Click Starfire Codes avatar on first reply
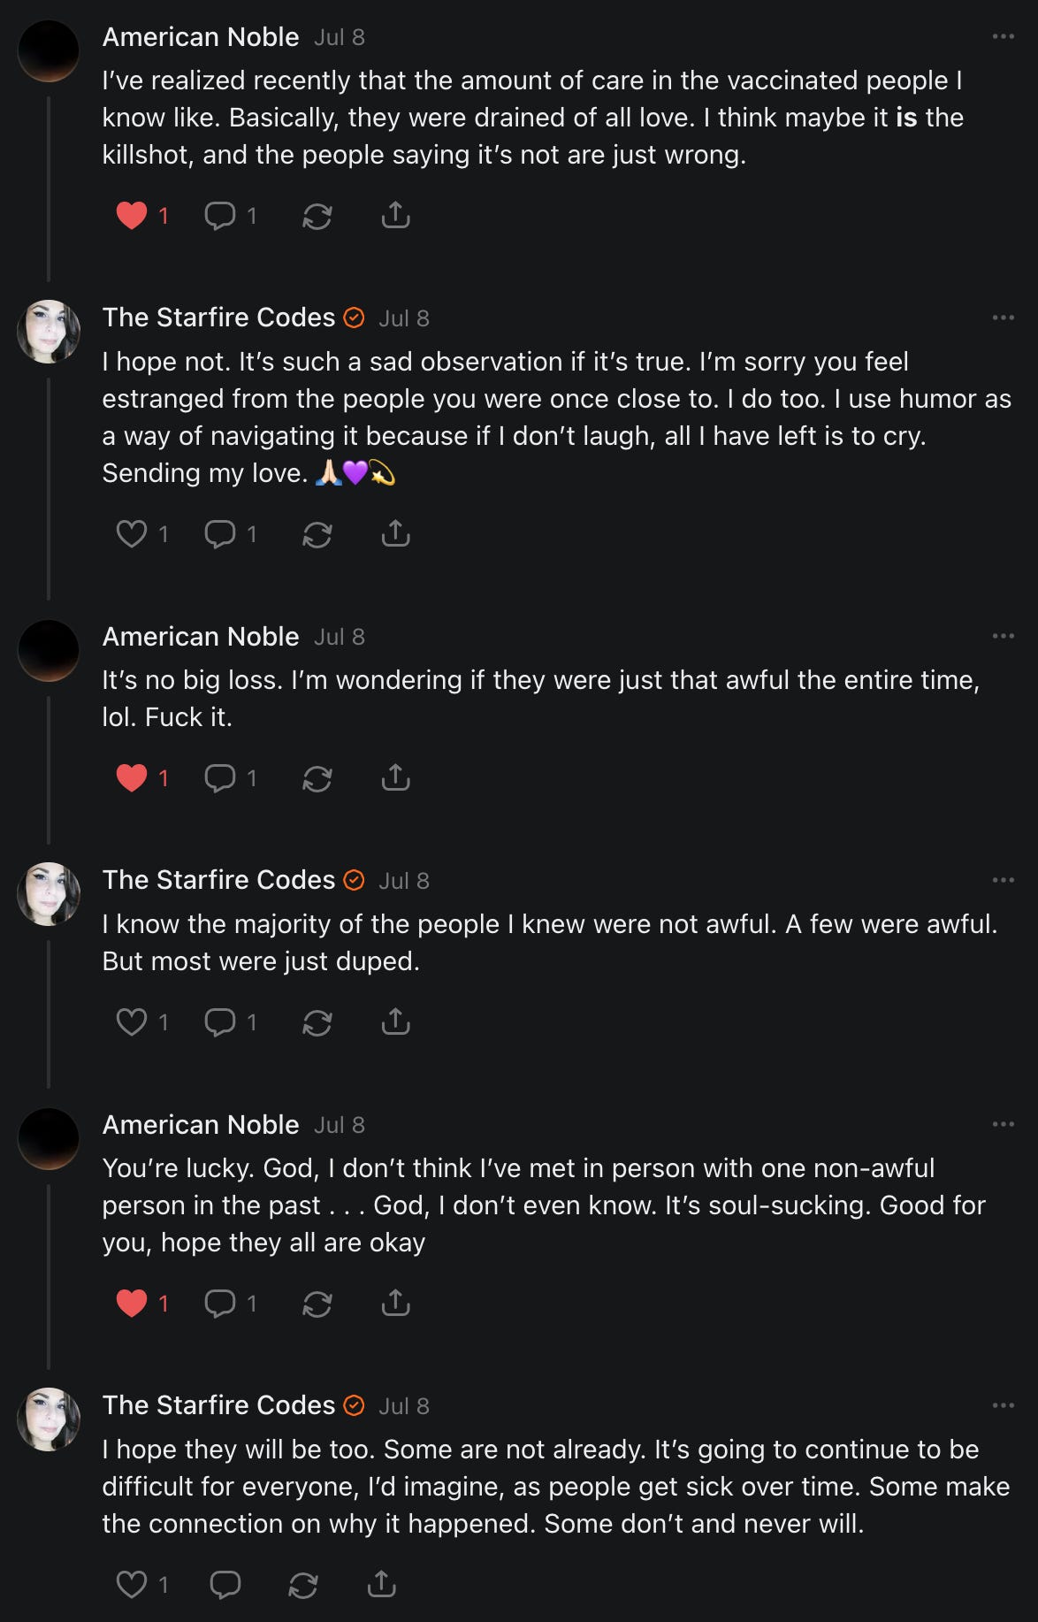The width and height of the screenshot is (1038, 1622). coord(49,332)
